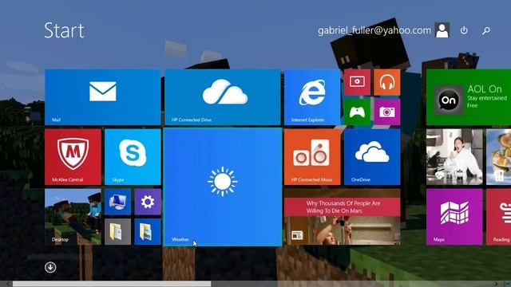This screenshot has height=287, width=511.
Task: Click the scrollbar left arrow
Action: (7, 284)
